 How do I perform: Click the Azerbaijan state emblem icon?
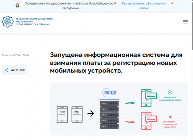(17, 5)
